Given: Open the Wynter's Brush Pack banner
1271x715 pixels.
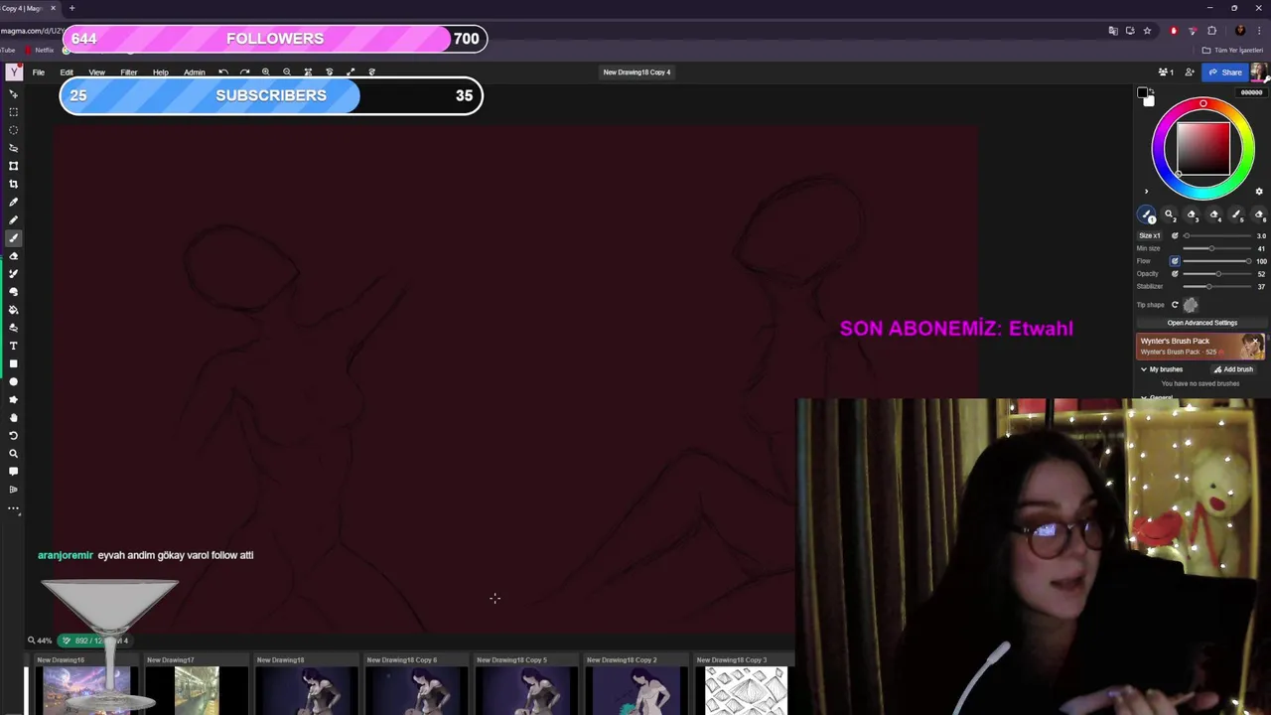Looking at the screenshot, I should pos(1200,346).
